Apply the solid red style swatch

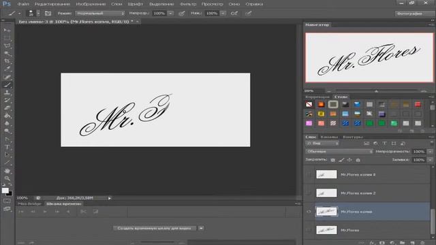point(418,104)
